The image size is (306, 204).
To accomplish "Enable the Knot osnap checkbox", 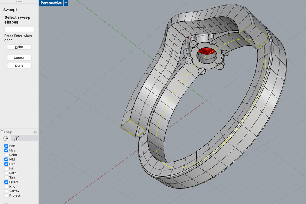I will (x=6, y=186).
